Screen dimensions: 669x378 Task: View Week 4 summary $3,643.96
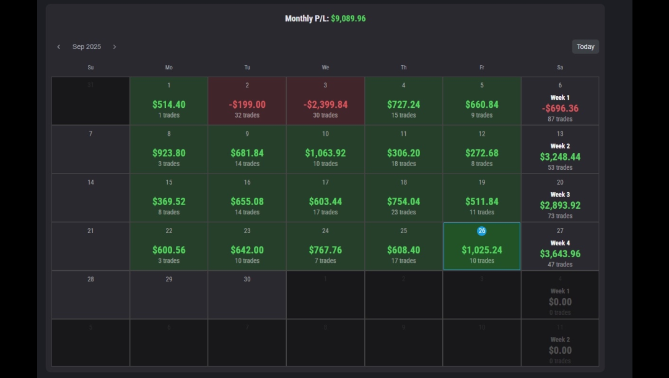pyautogui.click(x=560, y=246)
